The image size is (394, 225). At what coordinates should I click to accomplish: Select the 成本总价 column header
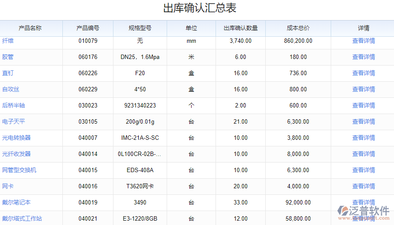coord(298,28)
